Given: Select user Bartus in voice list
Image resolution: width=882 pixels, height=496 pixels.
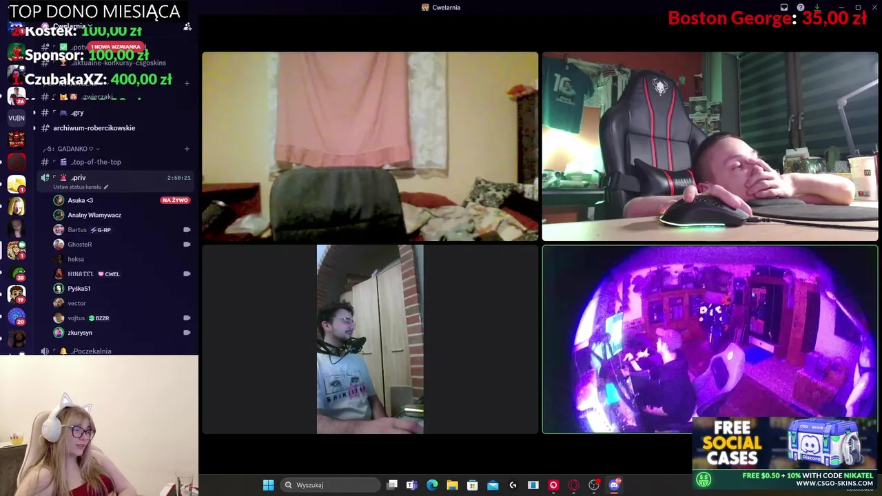Looking at the screenshot, I should click(77, 230).
